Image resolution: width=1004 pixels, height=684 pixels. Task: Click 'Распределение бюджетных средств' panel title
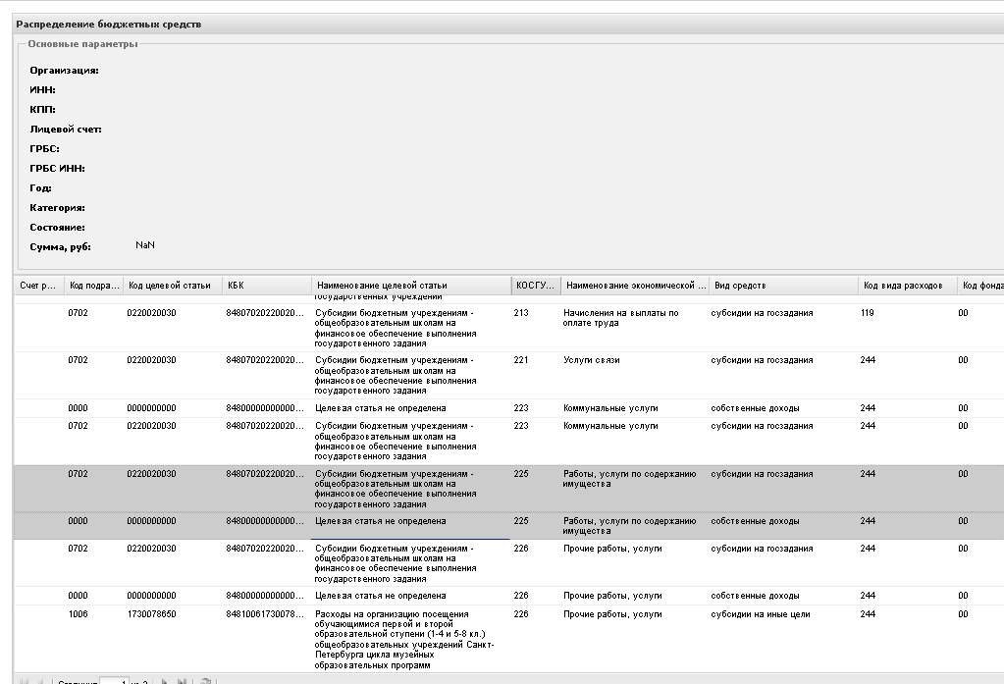click(108, 25)
